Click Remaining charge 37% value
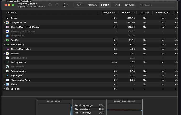 tap(101, 105)
